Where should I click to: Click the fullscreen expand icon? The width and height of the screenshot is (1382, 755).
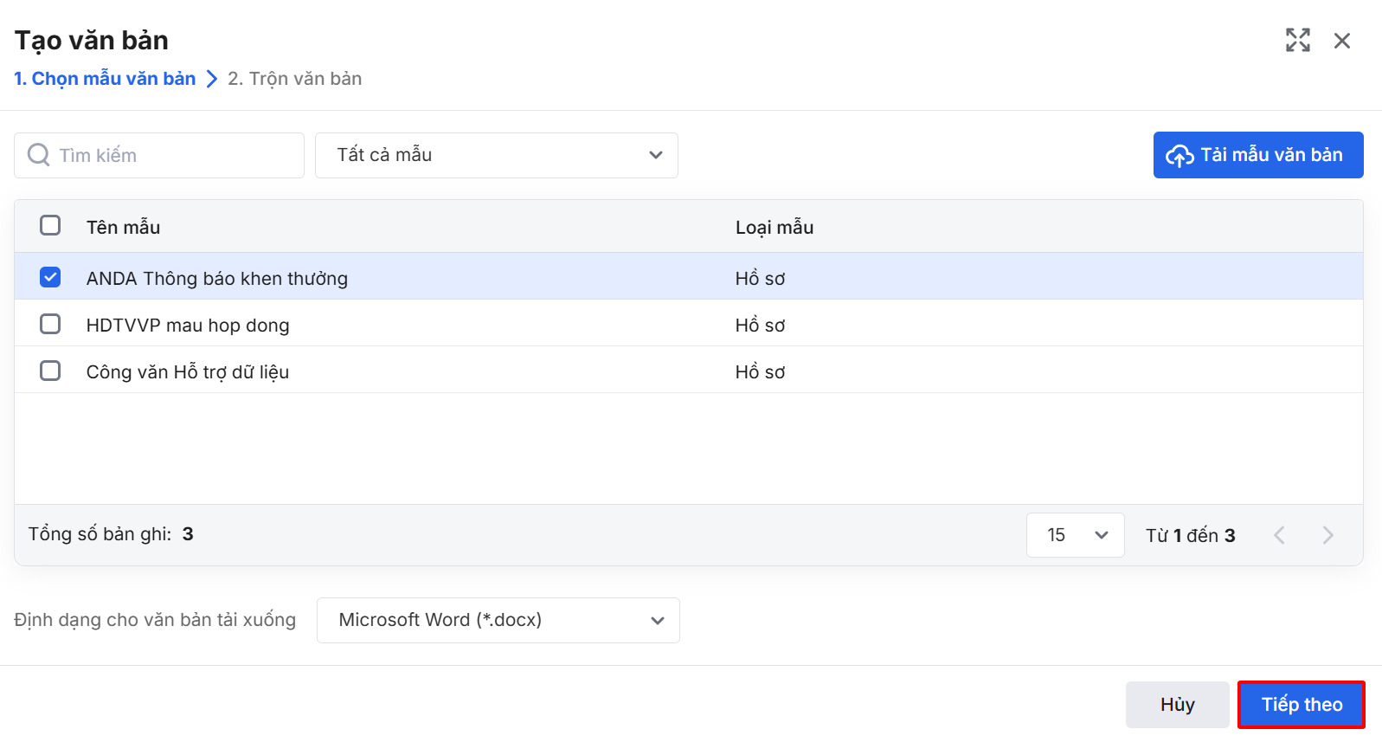click(x=1297, y=40)
